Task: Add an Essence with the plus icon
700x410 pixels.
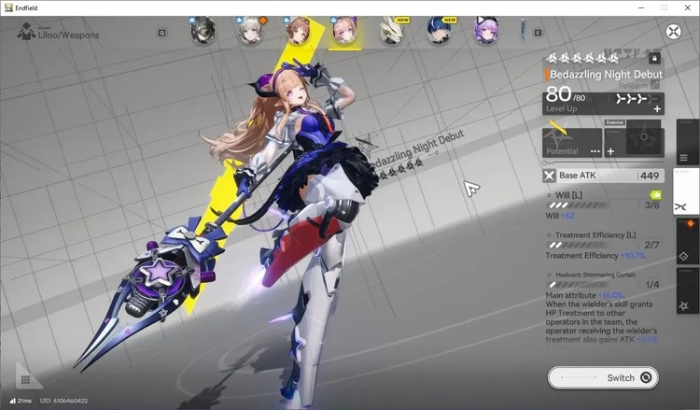Action: (x=610, y=151)
